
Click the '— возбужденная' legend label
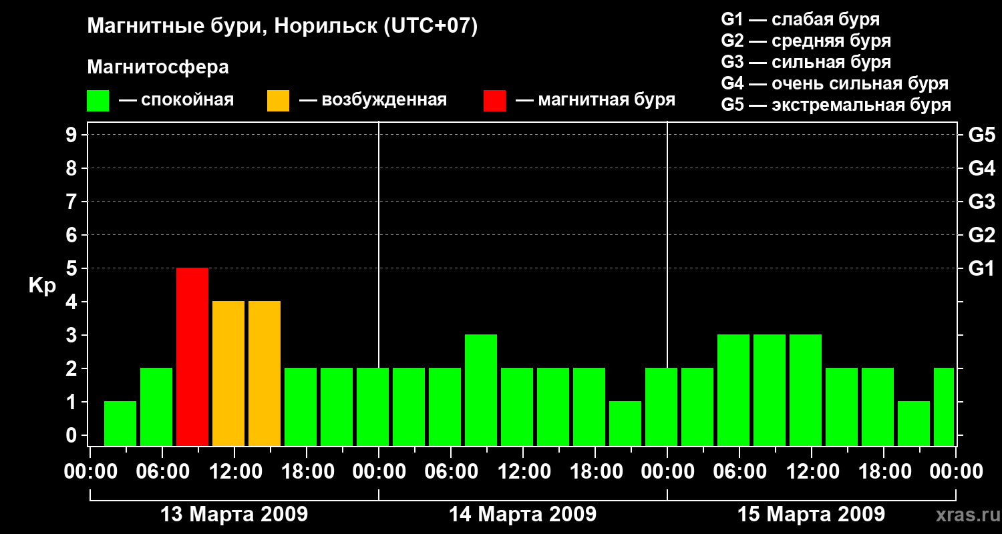click(x=373, y=101)
